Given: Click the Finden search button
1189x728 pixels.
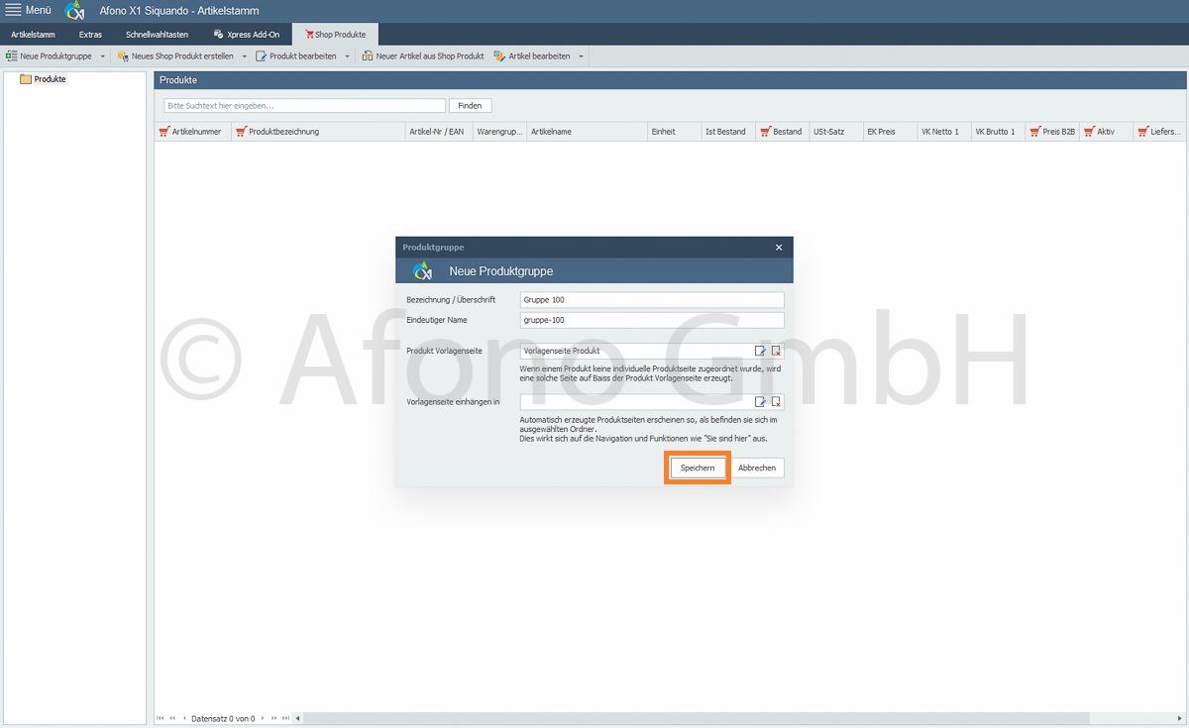Looking at the screenshot, I should [471, 105].
